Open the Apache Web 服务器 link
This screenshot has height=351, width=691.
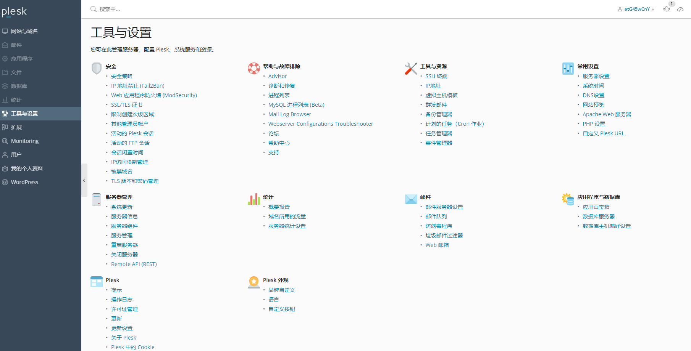coord(607,114)
